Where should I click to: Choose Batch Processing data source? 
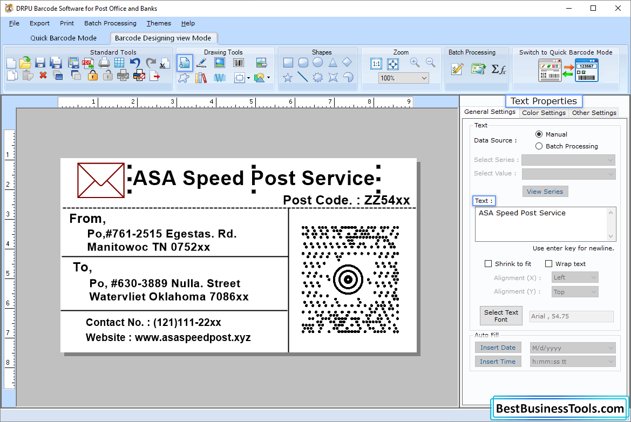pyautogui.click(x=539, y=146)
